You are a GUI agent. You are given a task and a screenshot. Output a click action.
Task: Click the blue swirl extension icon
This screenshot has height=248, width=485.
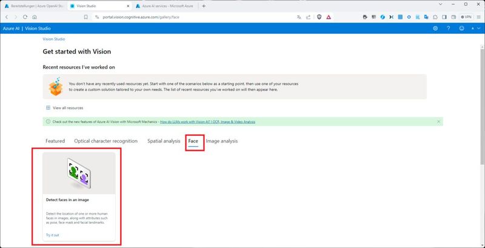(383, 17)
